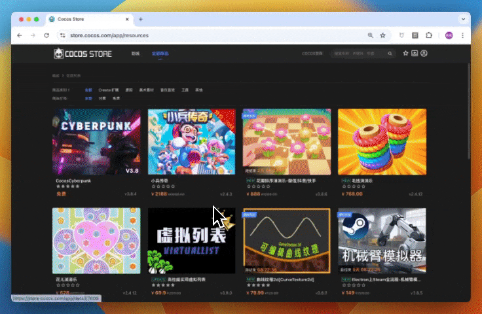Close the Cocos Store tab

point(127,20)
